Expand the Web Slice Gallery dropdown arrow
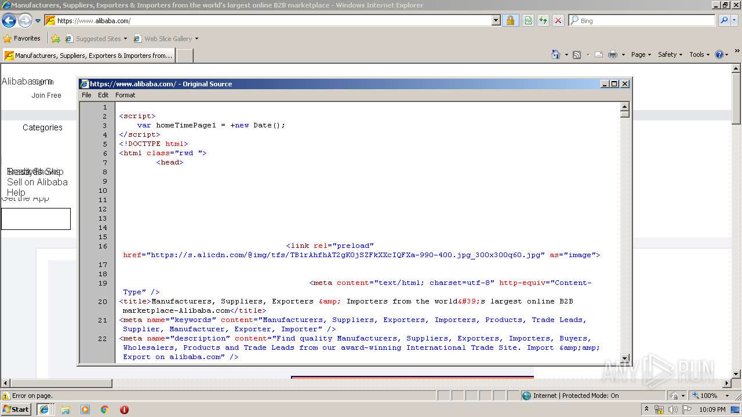 (197, 39)
